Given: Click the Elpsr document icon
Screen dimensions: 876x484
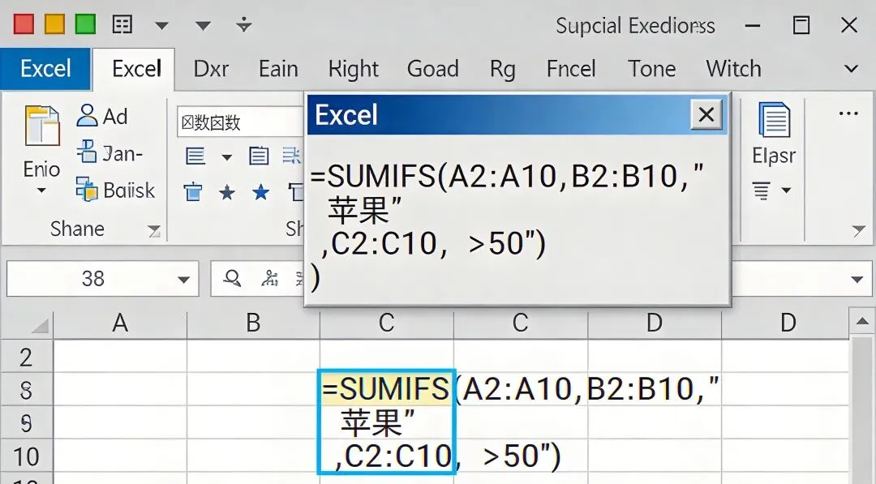Looking at the screenshot, I should click(x=774, y=119).
